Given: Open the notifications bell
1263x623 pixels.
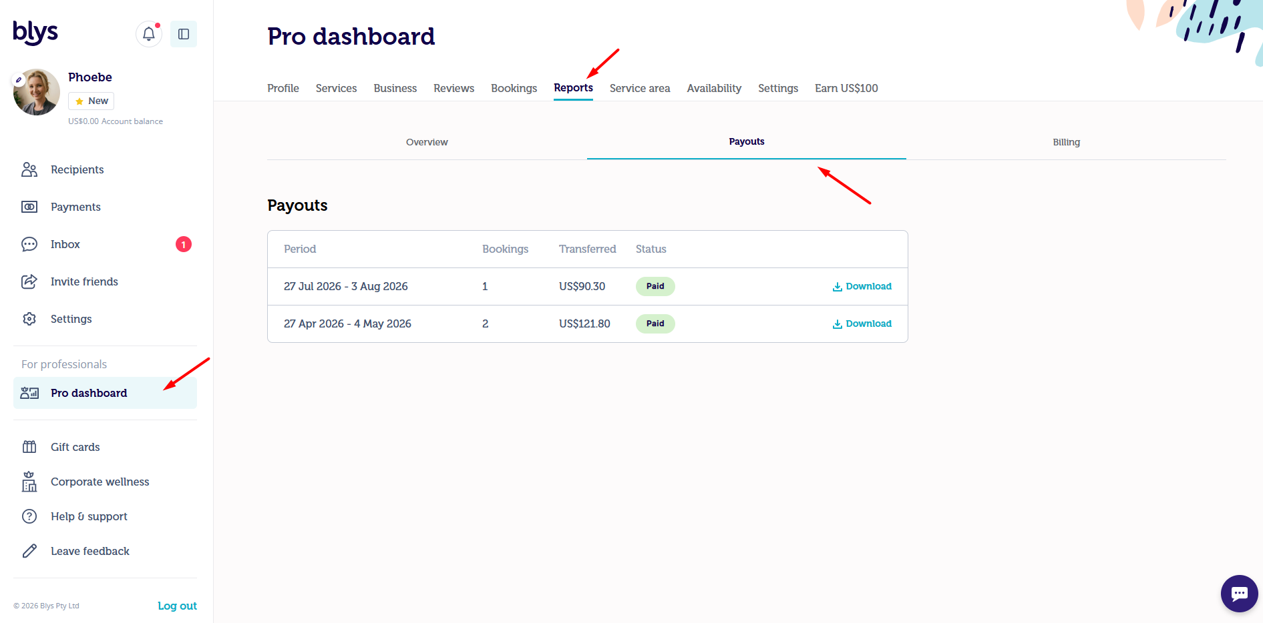Looking at the screenshot, I should (149, 34).
